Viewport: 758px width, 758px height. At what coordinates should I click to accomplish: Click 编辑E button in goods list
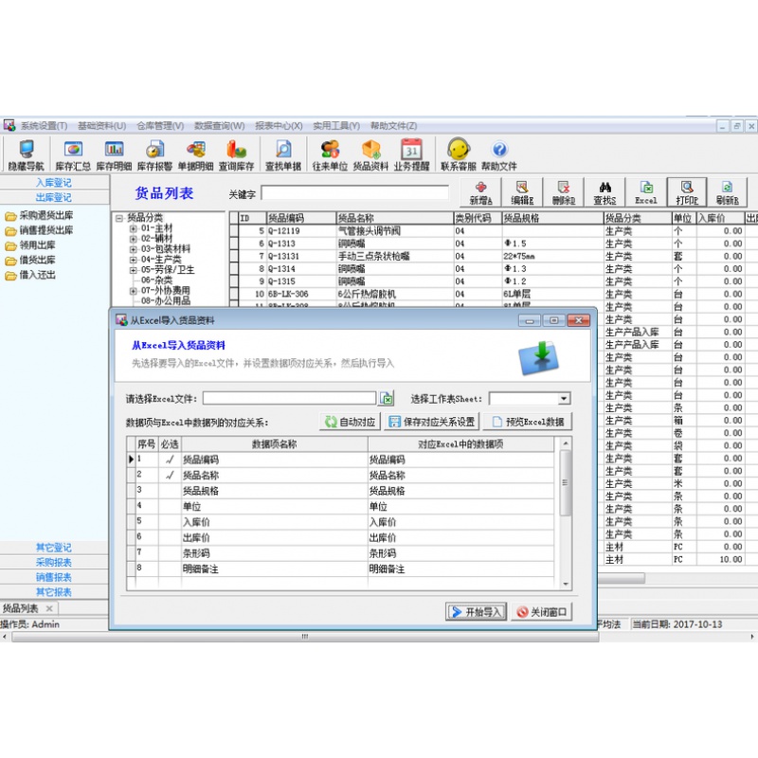522,192
